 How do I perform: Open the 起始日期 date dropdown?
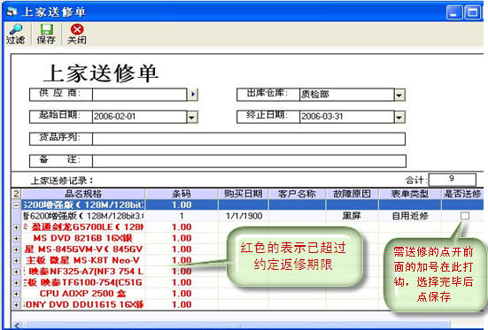pyautogui.click(x=192, y=117)
